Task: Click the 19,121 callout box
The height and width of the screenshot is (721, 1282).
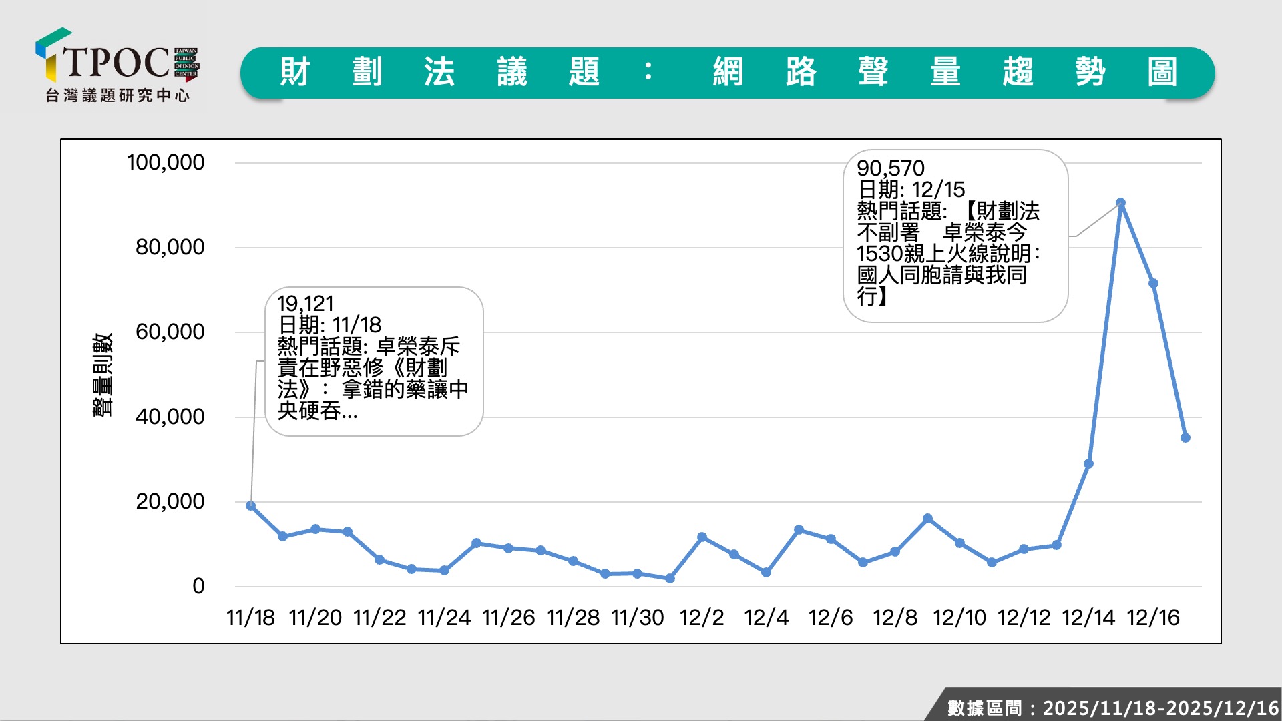Action: pyautogui.click(x=374, y=361)
